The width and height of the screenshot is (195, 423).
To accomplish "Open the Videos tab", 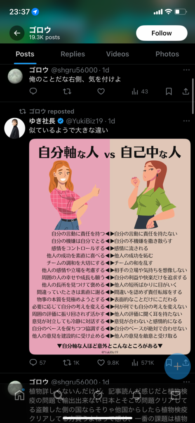I will click(x=117, y=54).
